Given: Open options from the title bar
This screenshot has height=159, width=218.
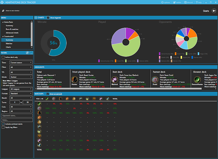Looking at the screenshot, I should click(x=166, y=2).
